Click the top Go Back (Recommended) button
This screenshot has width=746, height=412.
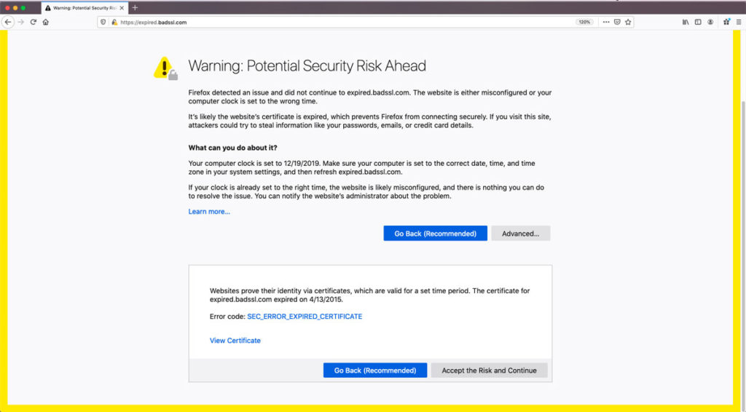pos(436,234)
